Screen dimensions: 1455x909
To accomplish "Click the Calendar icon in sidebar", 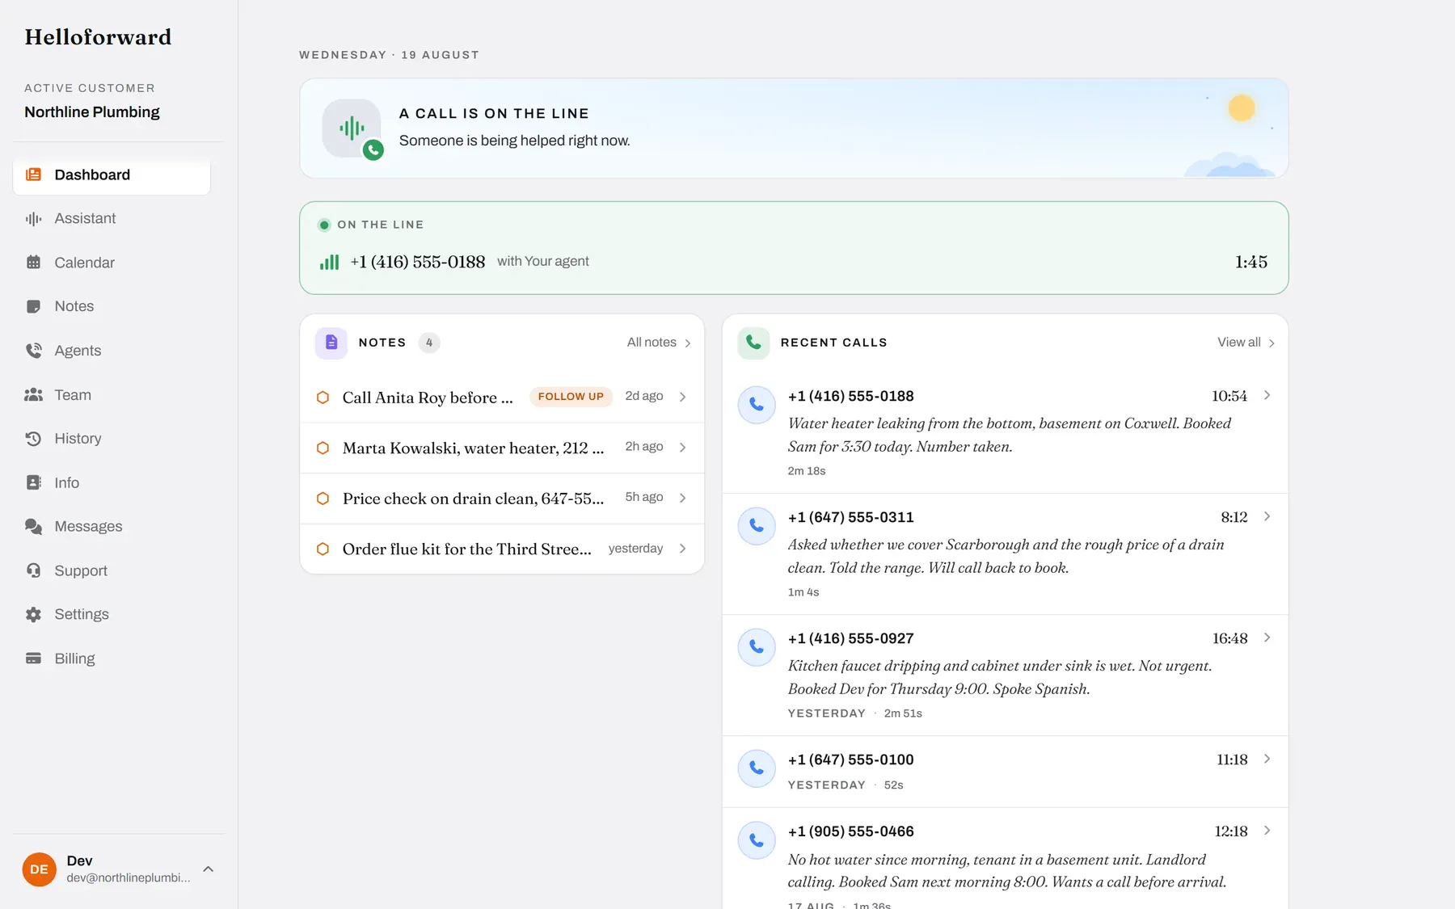I will click(x=33, y=263).
